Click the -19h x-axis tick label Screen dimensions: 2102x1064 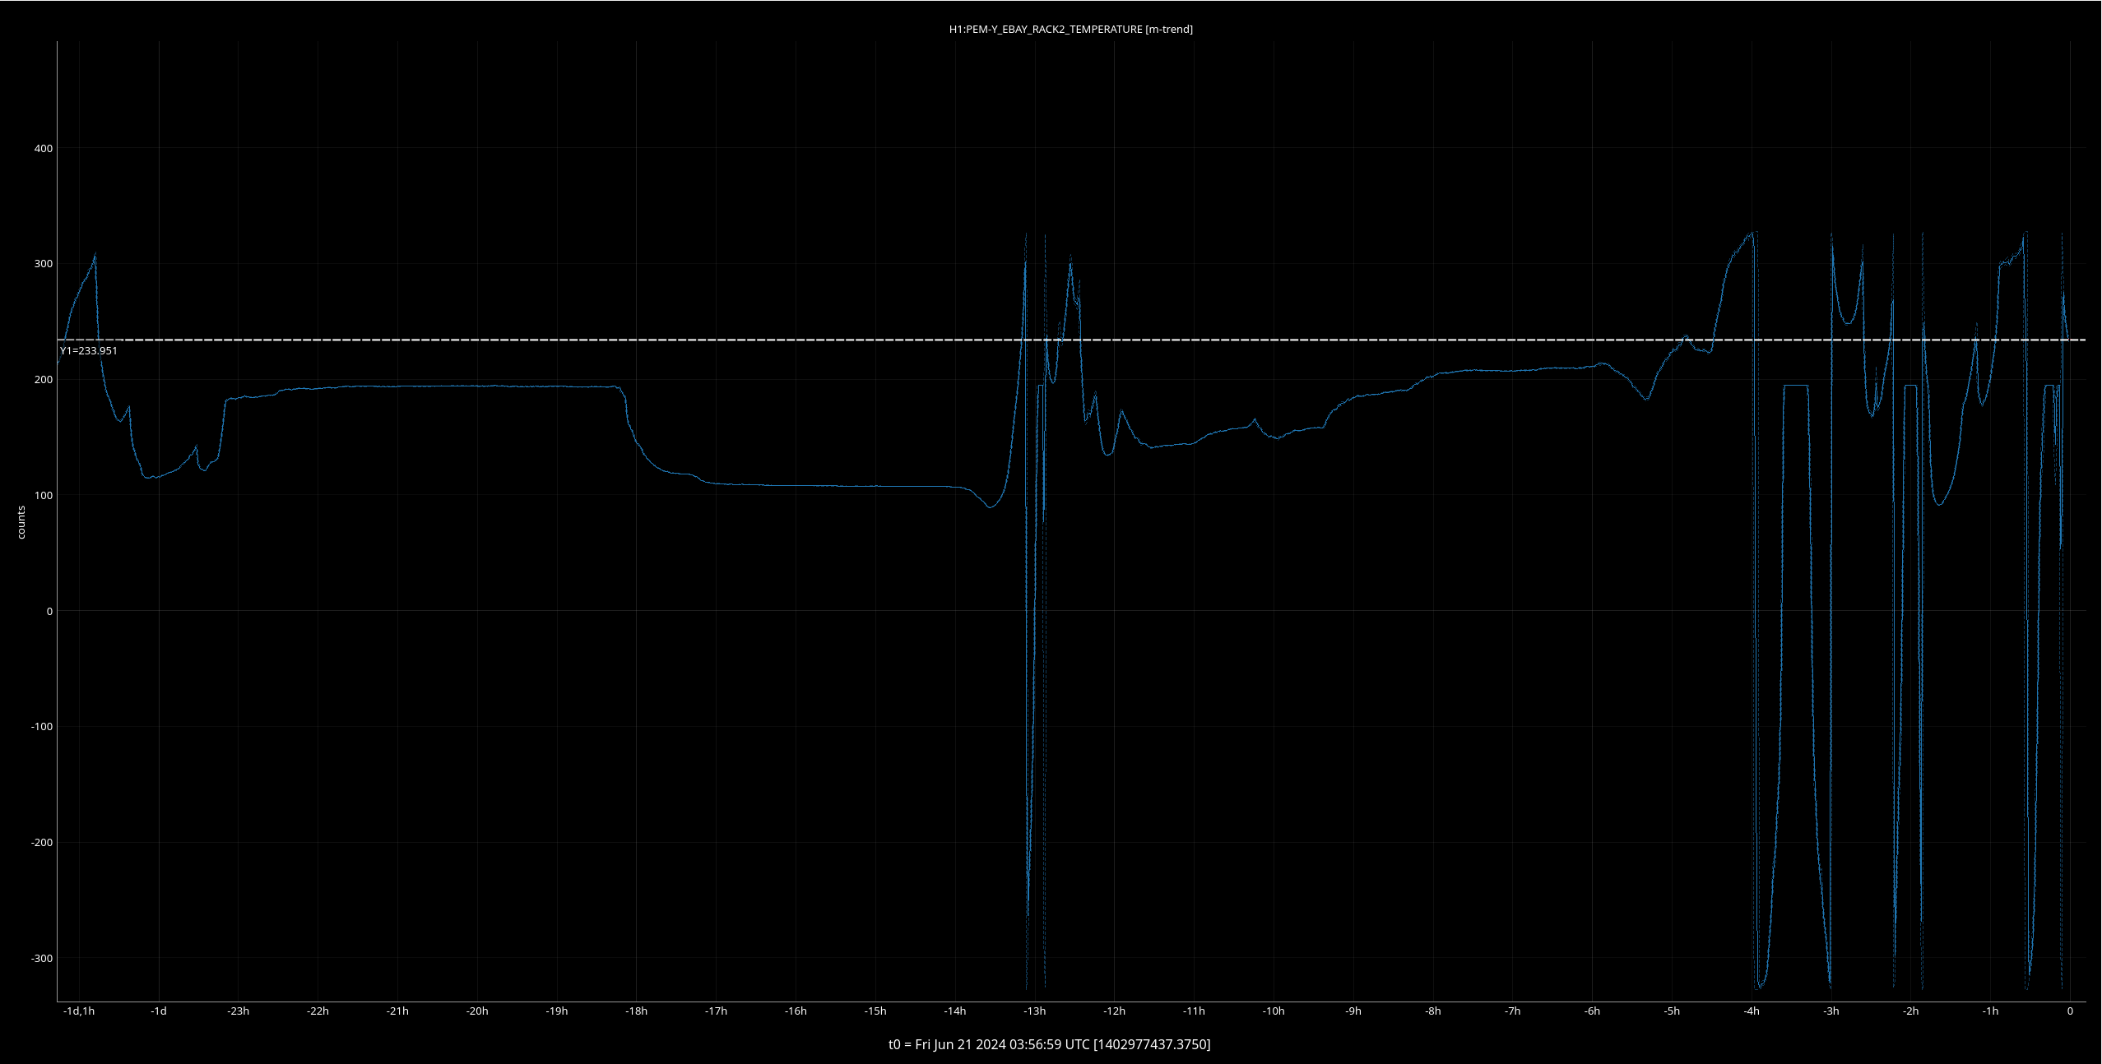557,1011
